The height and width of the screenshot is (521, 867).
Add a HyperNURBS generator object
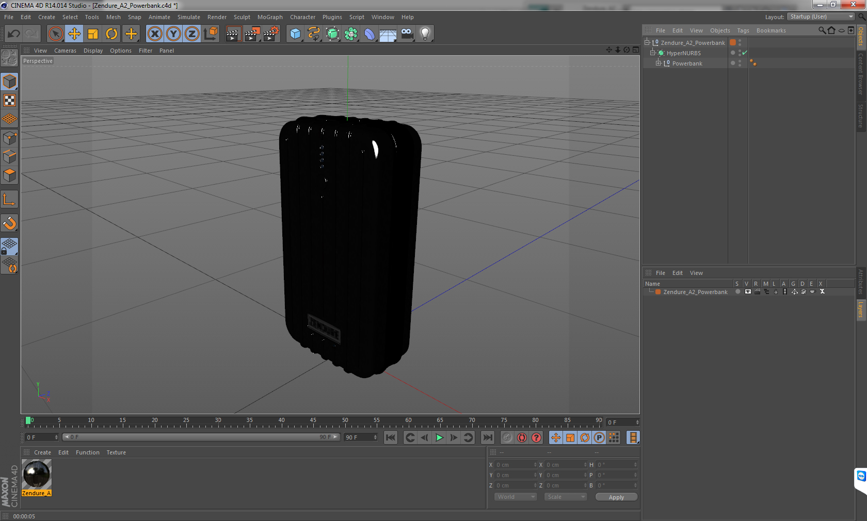pos(333,34)
